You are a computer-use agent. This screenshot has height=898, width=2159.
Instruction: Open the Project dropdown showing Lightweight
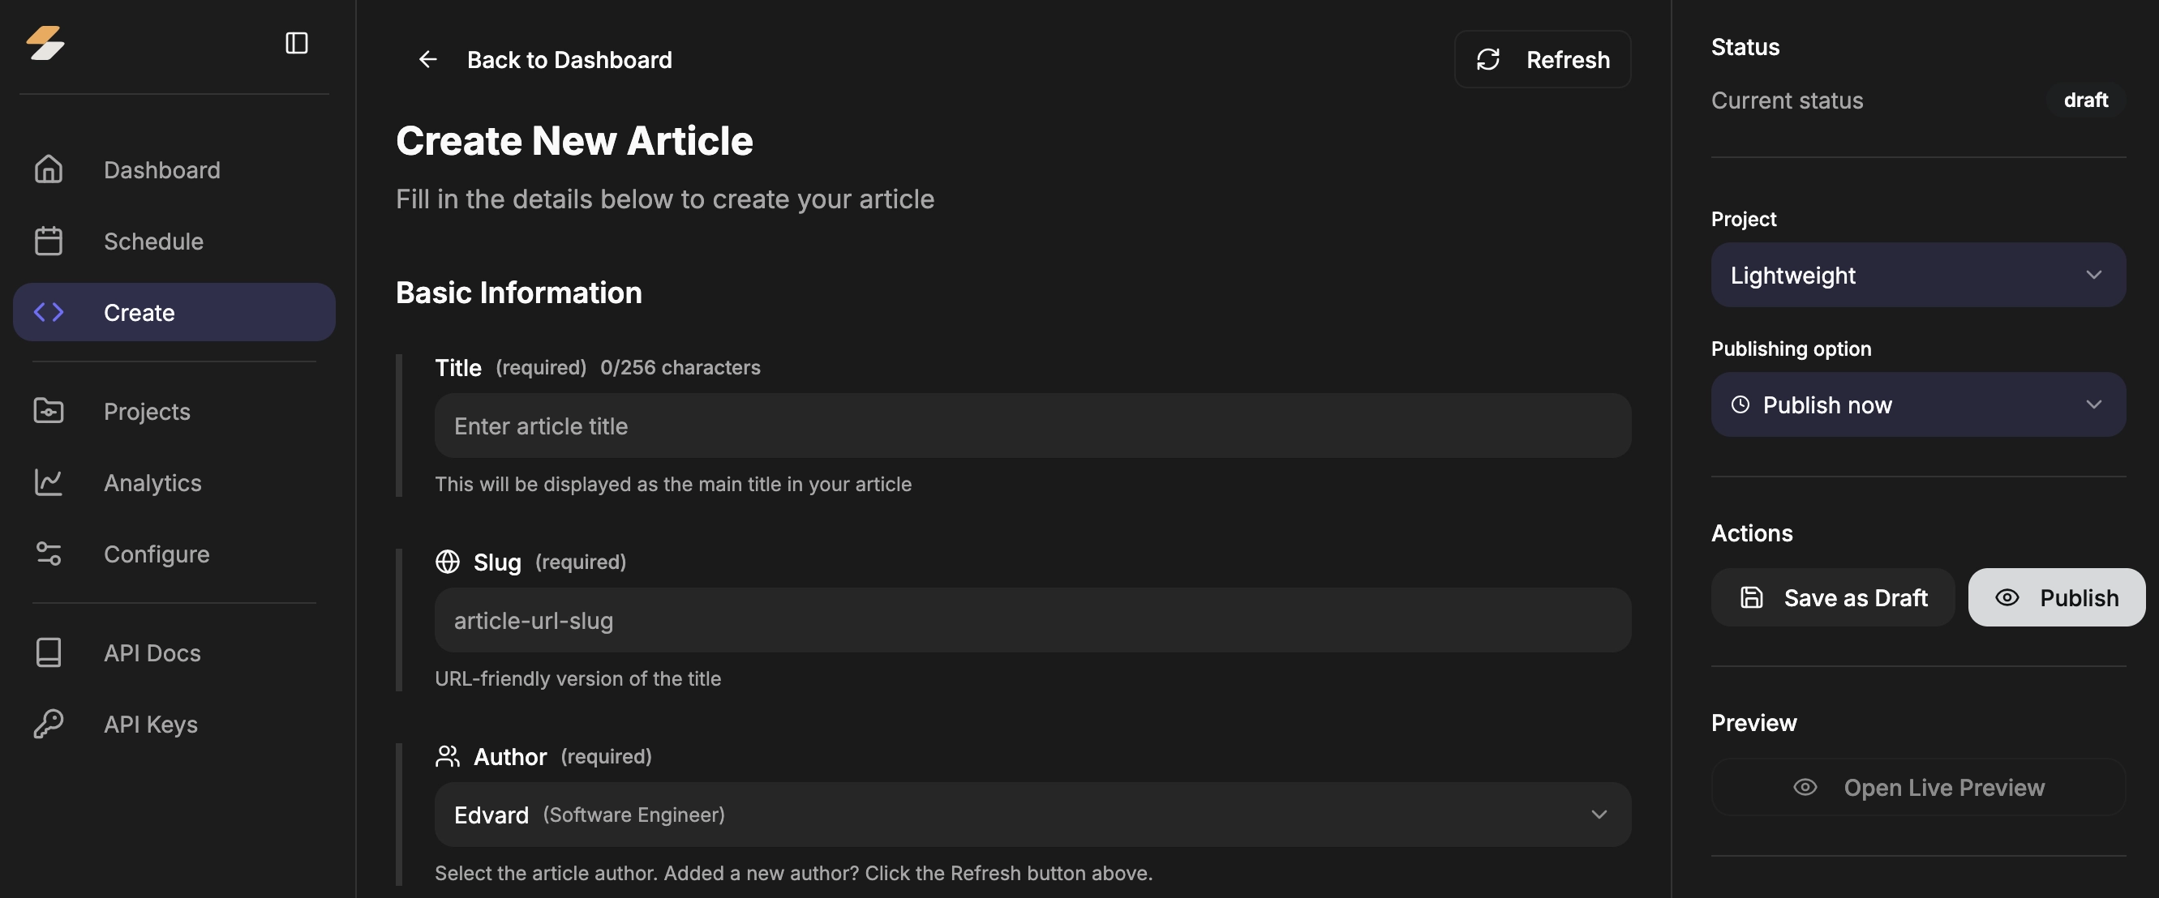point(1917,275)
